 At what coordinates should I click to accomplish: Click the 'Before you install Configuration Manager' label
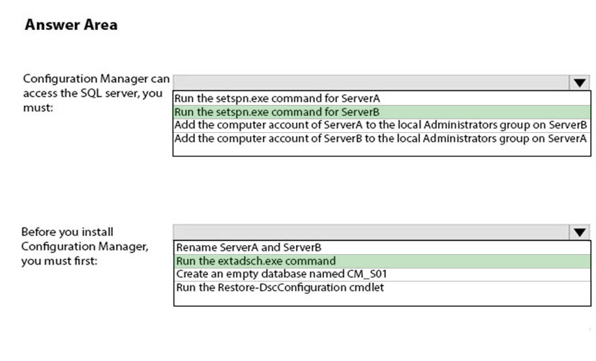click(84, 246)
